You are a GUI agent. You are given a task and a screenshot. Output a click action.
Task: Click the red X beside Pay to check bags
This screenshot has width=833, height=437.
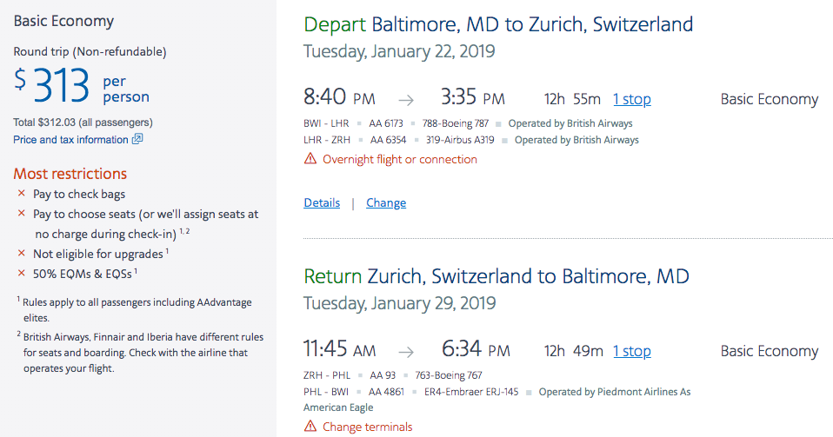coord(22,194)
